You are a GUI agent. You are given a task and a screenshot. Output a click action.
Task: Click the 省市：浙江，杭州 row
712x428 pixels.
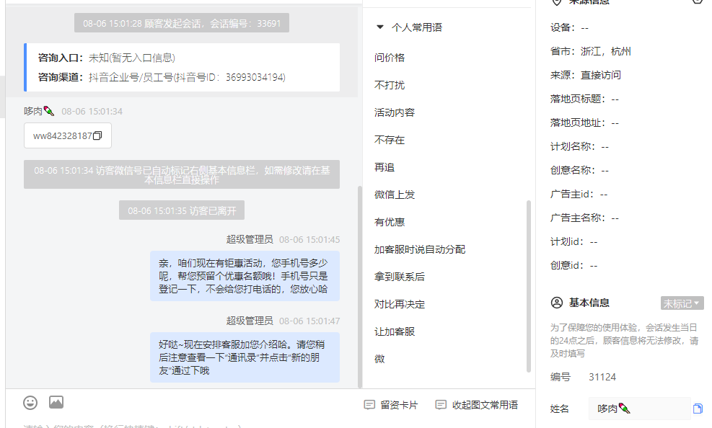[x=590, y=51]
